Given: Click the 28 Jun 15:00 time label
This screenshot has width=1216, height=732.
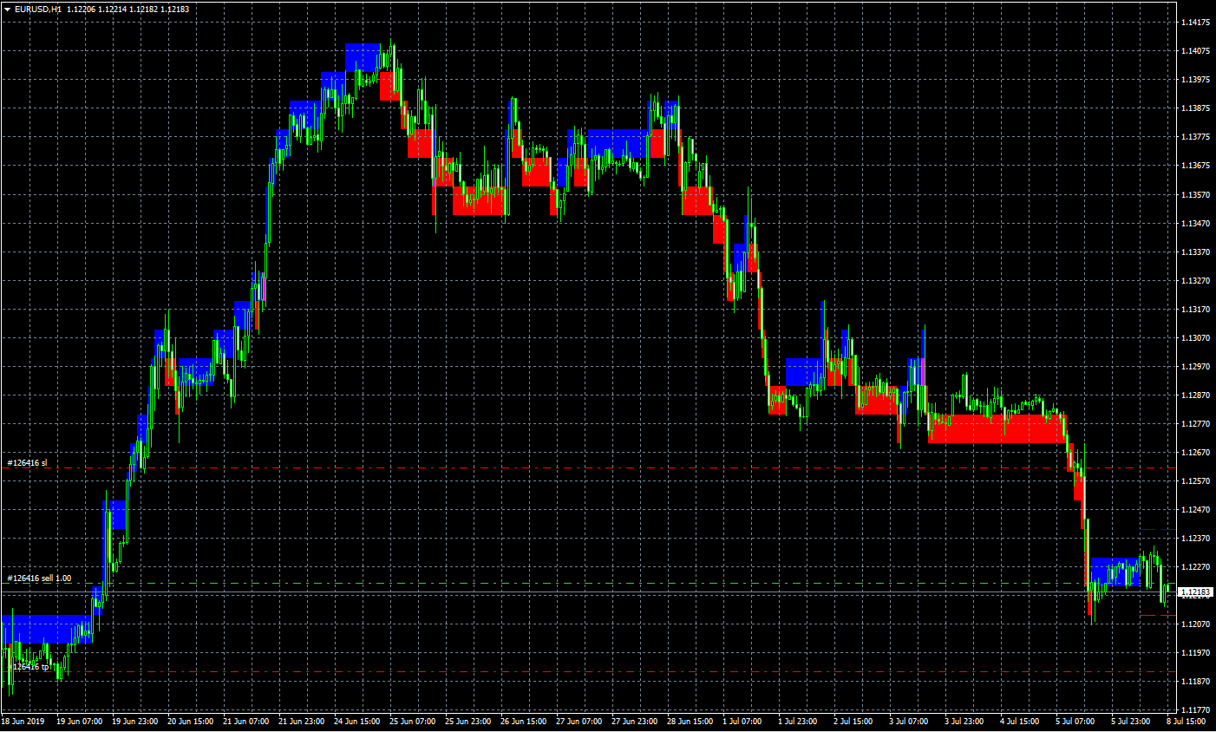Looking at the screenshot, I should click(x=690, y=722).
